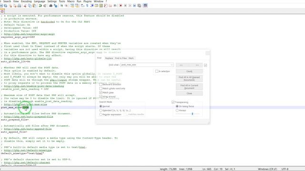Image resolution: width=305 pixels, height=171 pixels.
Task: Open the Language menu
Action: click(40, 1)
